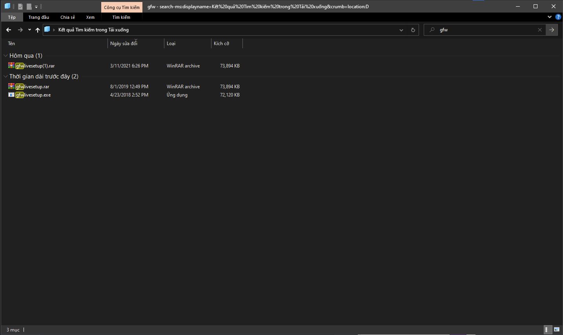Click the Forward navigation arrow
The height and width of the screenshot is (335, 563).
point(20,30)
